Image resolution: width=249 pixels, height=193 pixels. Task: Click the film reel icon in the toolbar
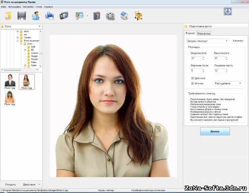point(110,16)
